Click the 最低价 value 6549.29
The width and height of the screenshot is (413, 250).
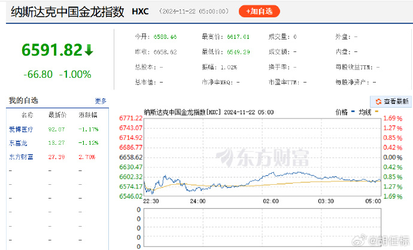click(238, 52)
